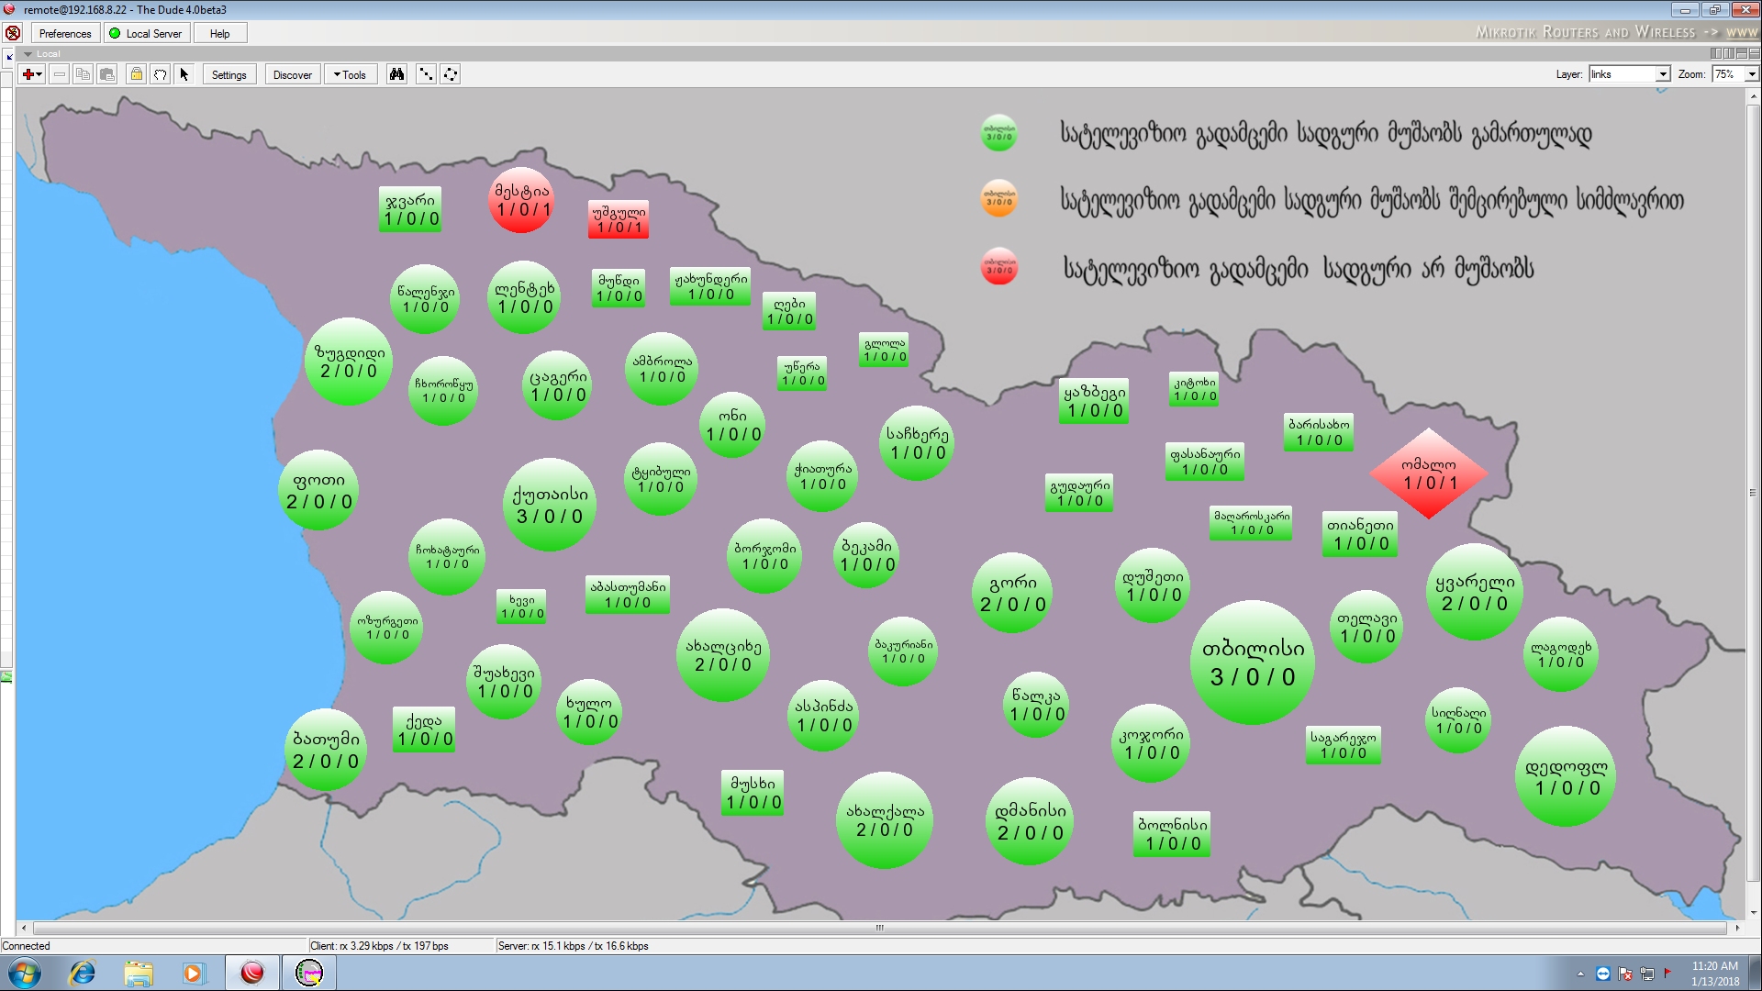Image resolution: width=1762 pixels, height=991 pixels.
Task: Click the red diamond 1/0/1 device node
Action: tap(1428, 473)
